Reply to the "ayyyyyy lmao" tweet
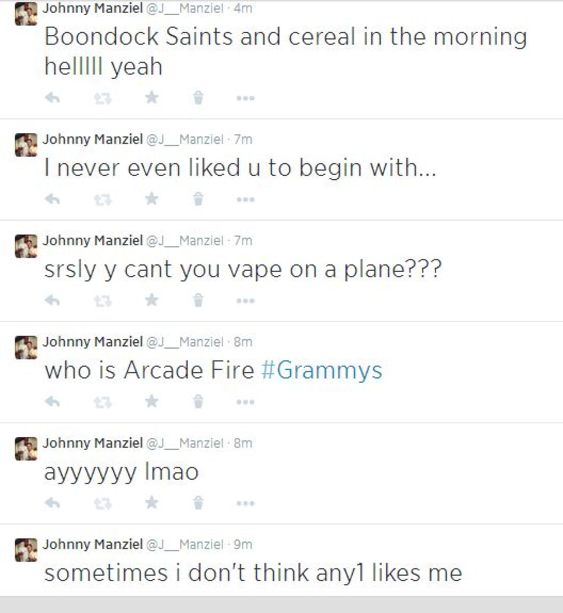Image resolution: width=563 pixels, height=613 pixels. click(52, 503)
